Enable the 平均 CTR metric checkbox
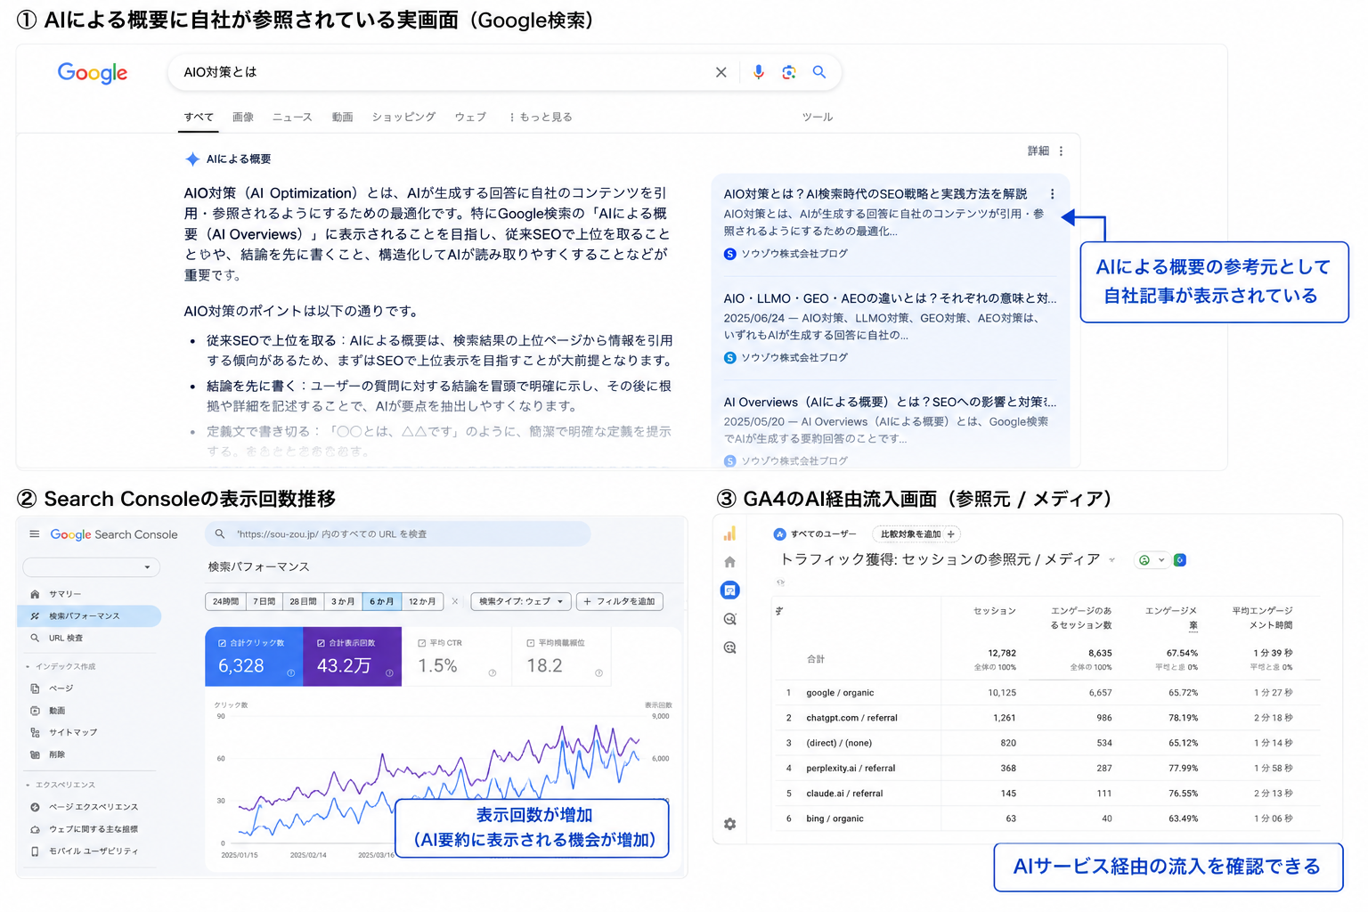This screenshot has height=912, width=1368. (x=422, y=643)
